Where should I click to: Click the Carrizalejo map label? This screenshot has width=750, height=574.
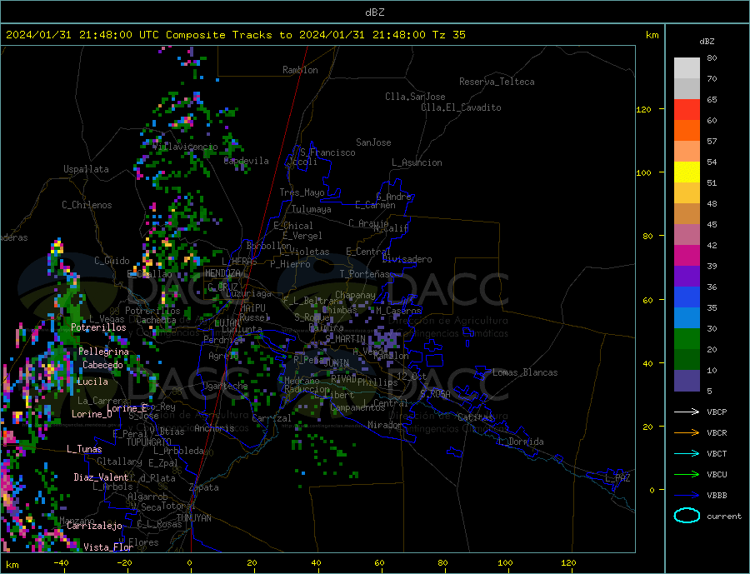click(94, 526)
